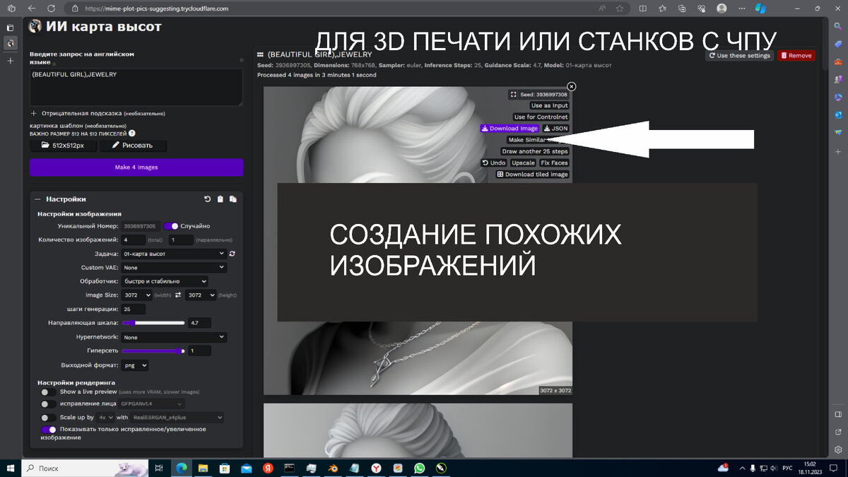Viewport: 848px width, 477px height.
Task: Open the Задача dropdown
Action: click(173, 253)
